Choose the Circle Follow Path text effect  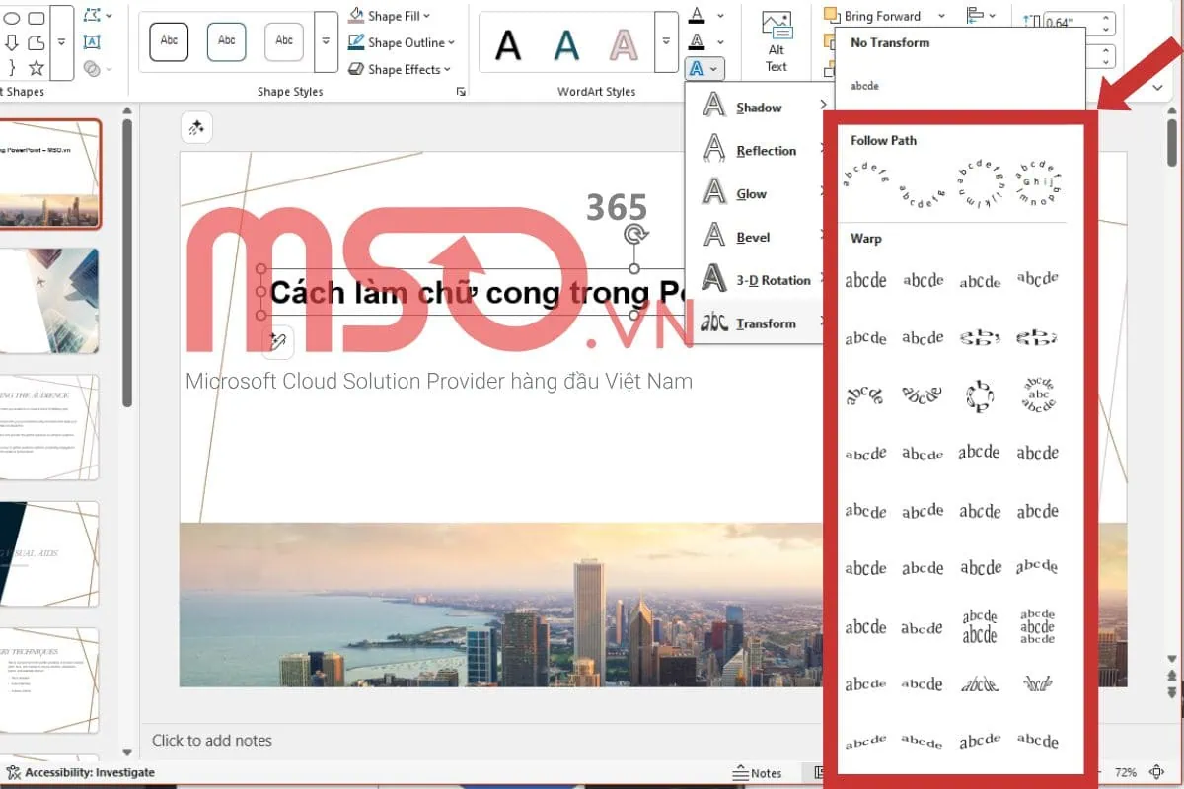point(980,181)
